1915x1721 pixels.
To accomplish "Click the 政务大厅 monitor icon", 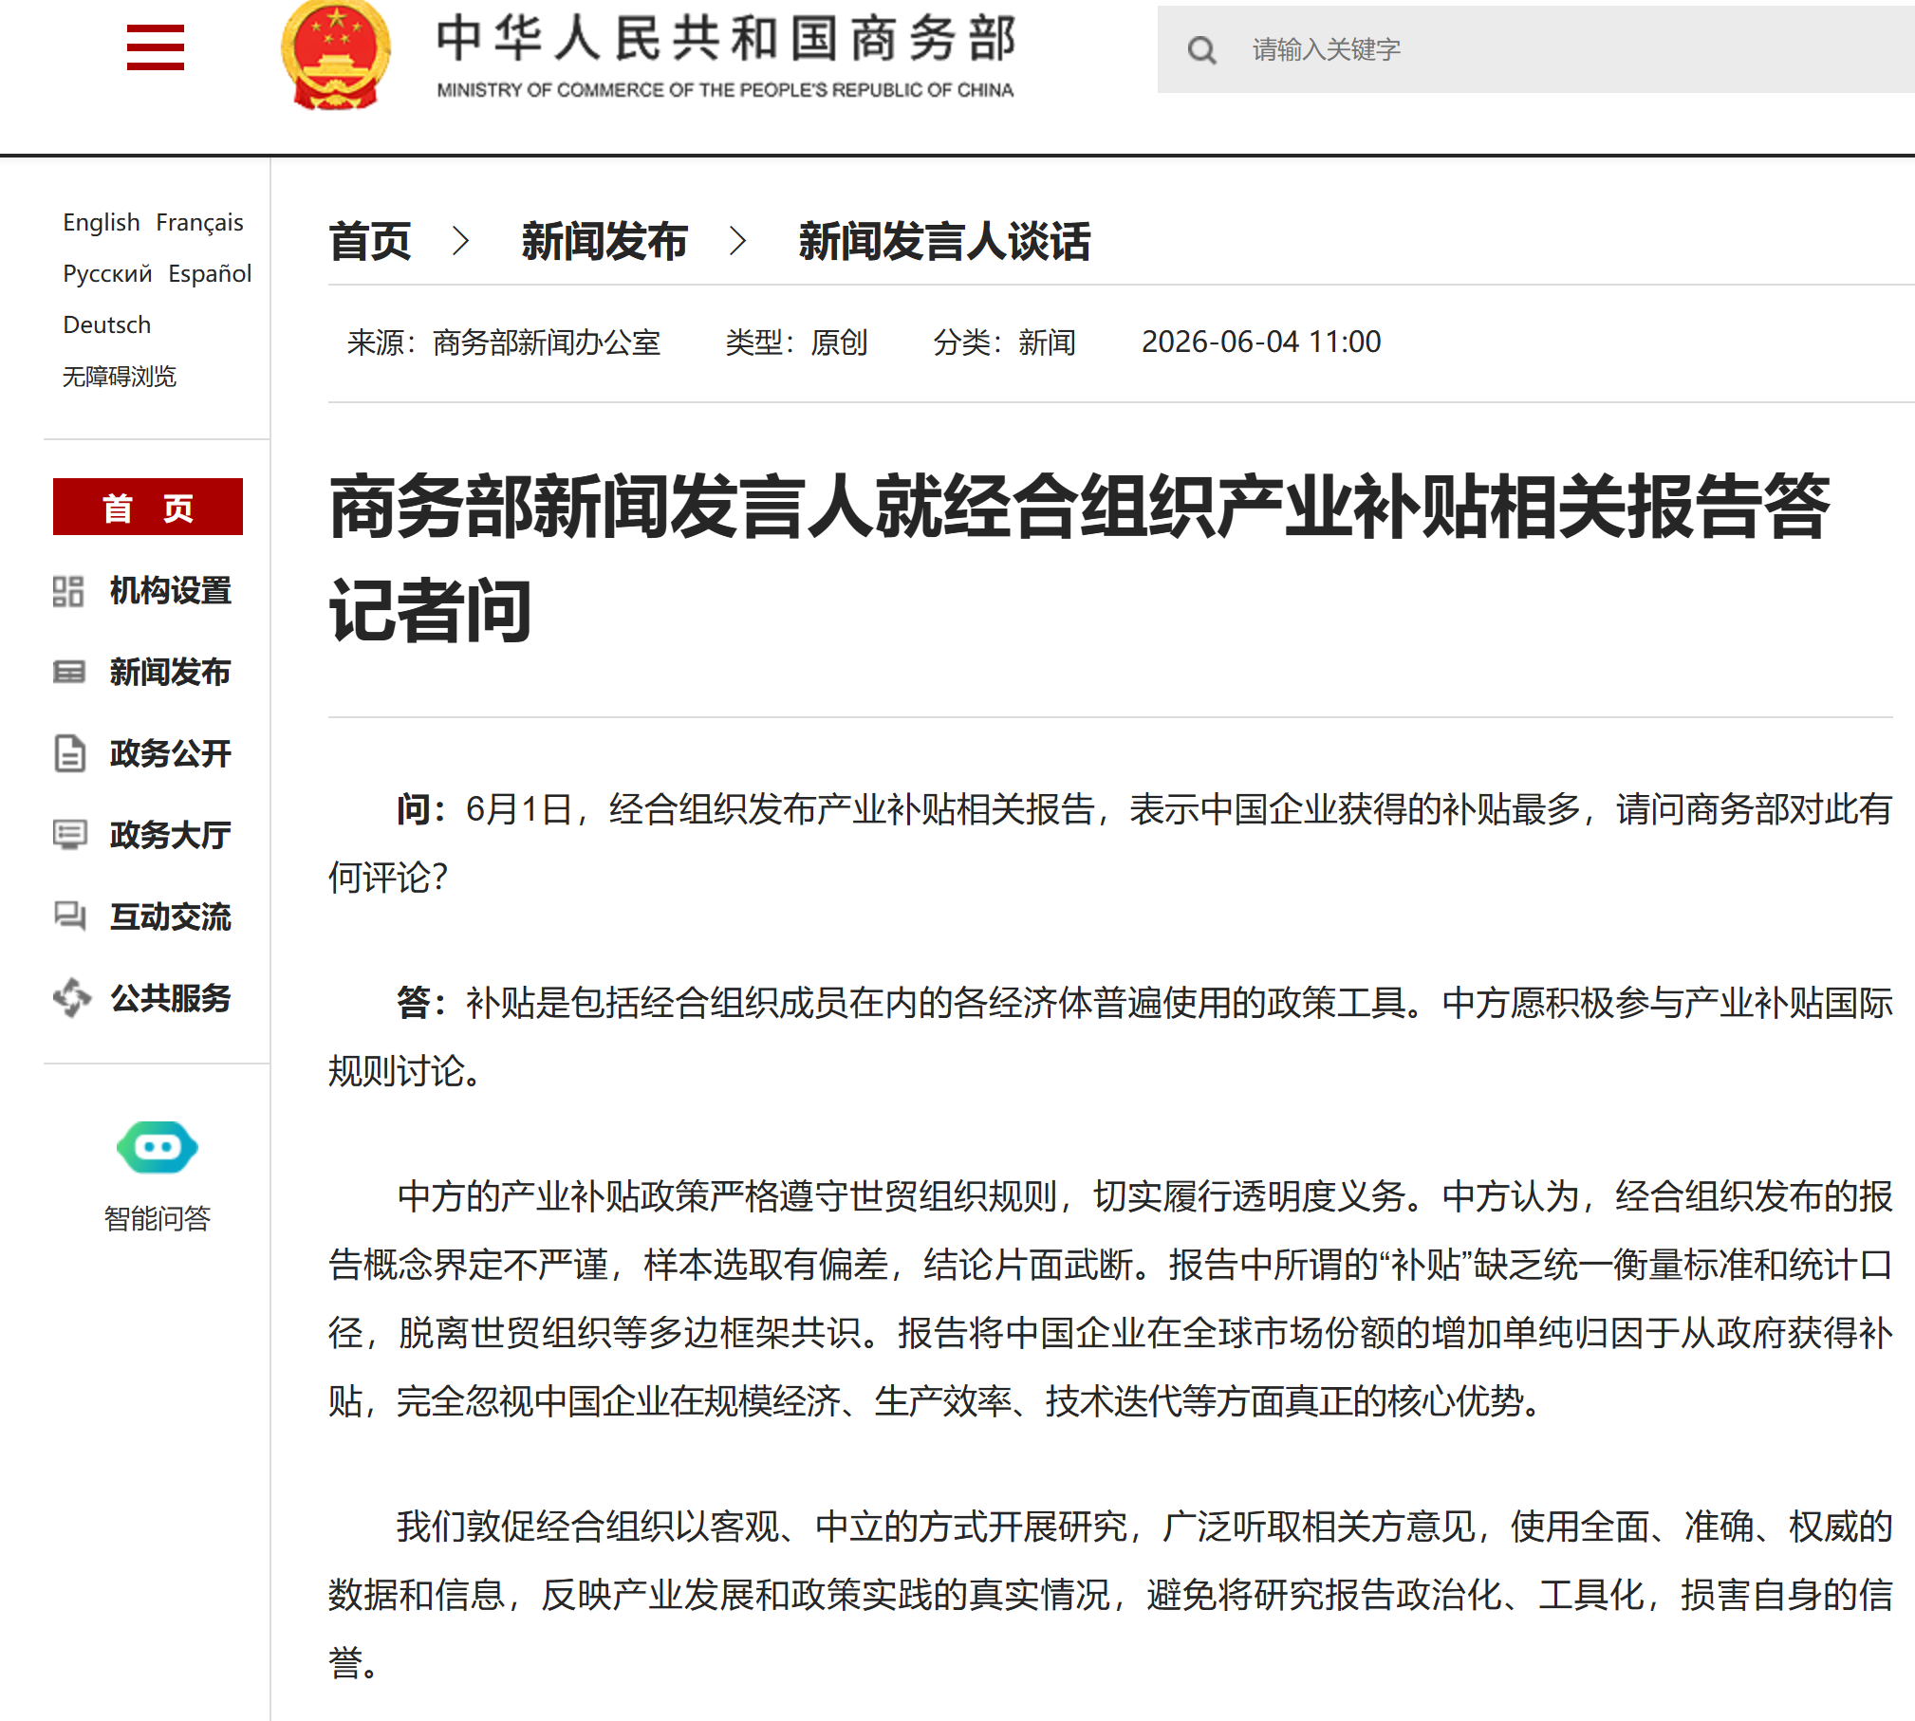I will pyautogui.click(x=69, y=835).
